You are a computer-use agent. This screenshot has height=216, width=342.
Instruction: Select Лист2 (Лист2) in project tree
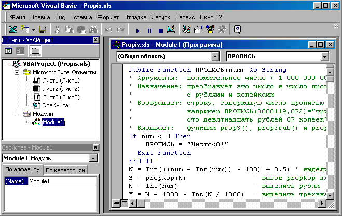(x=61, y=89)
